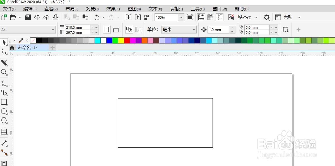The image size is (335, 166).
Task: Choose the Crop tool in toolbox
Action: pyautogui.click(x=4, y=62)
